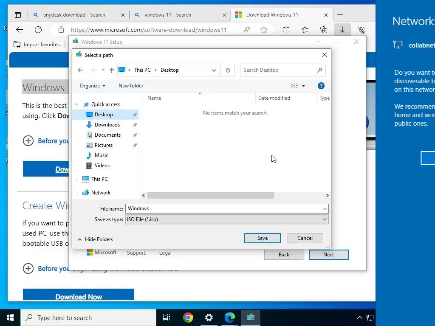Open Edge Downloads icon

[x=342, y=30]
